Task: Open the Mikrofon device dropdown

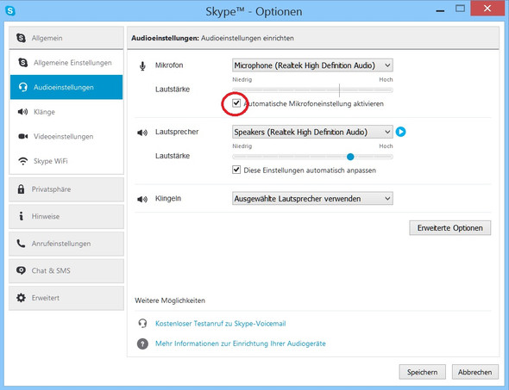Action: point(312,65)
